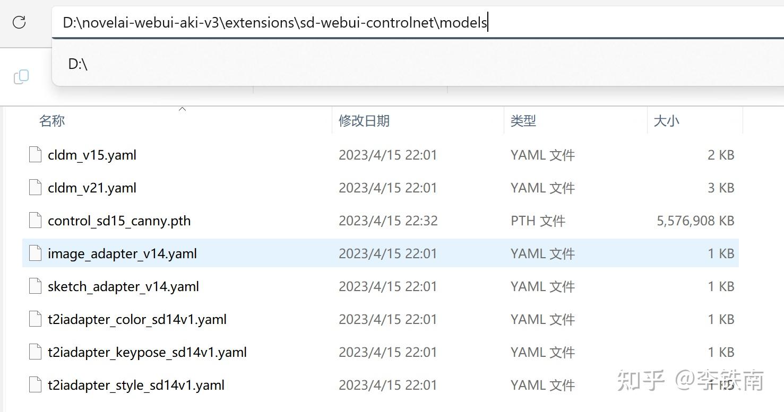Sort files by the 修改日期 column
784x412 pixels.
tap(364, 120)
